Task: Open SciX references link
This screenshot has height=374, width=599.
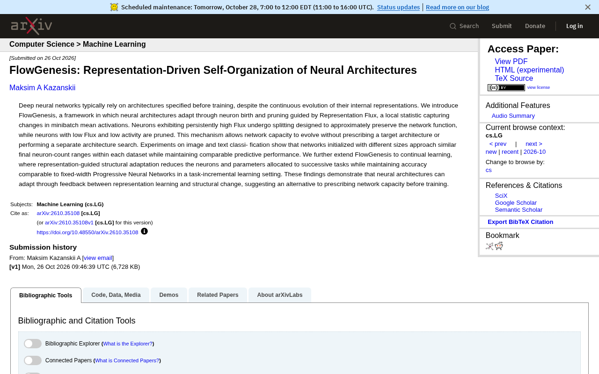Action: click(501, 196)
